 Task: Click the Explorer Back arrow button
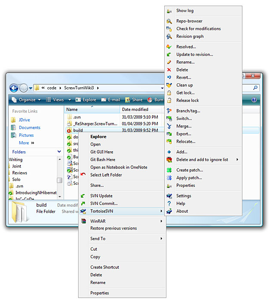[14, 88]
